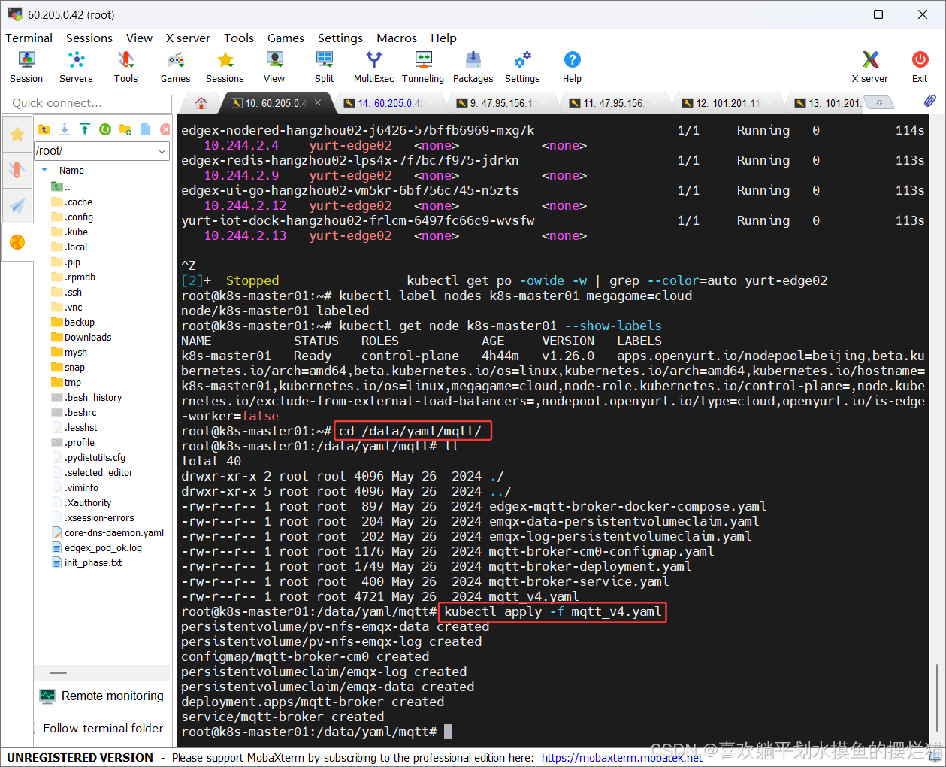Viewport: 946px width, 767px height.
Task: Click the ".." parent directory entry
Action: coord(61,186)
